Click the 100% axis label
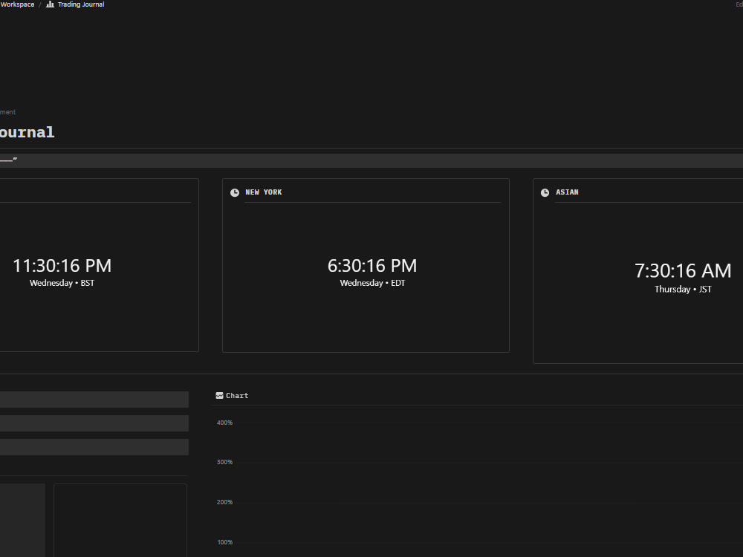This screenshot has height=557, width=743. (x=224, y=542)
